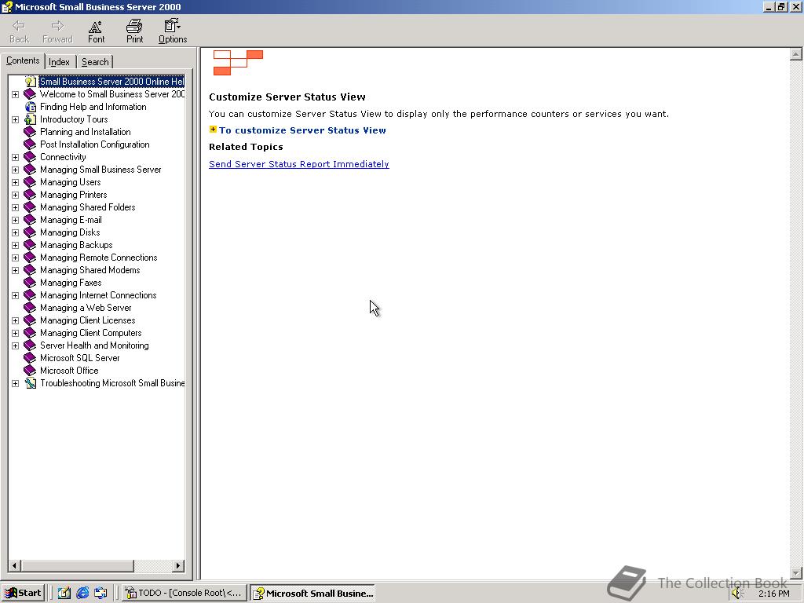Expand the Managing Shared Folders node

(x=16, y=207)
